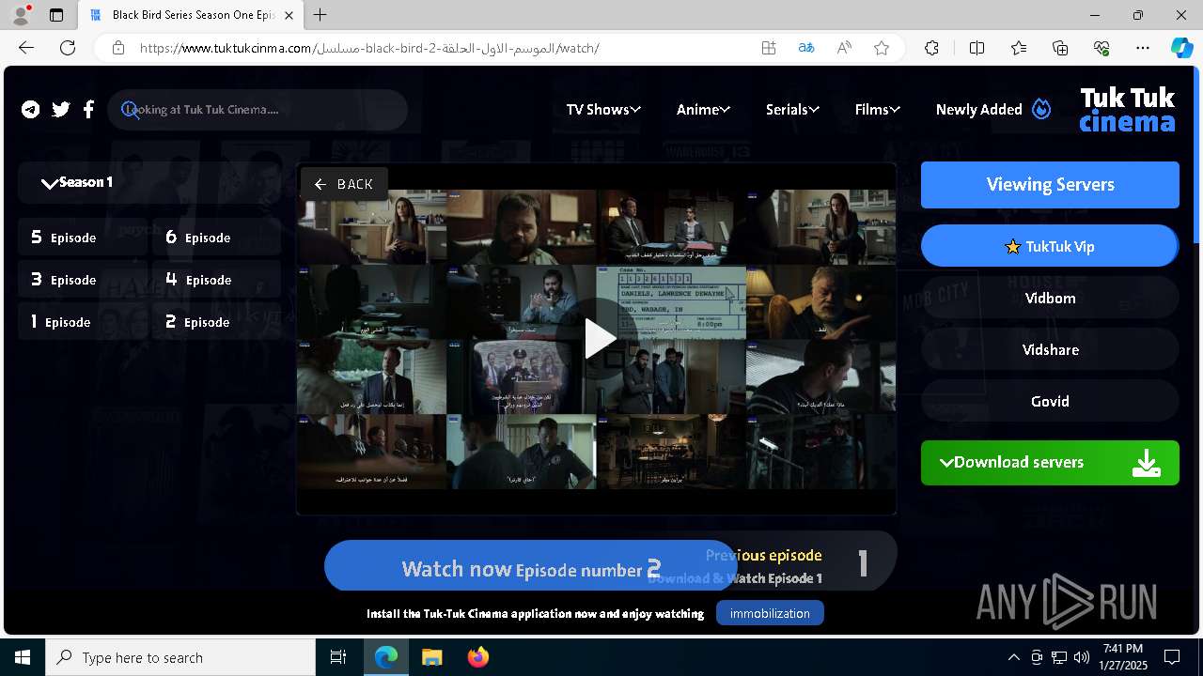Expand the Serials menu
This screenshot has height=676, width=1203.
click(x=792, y=110)
